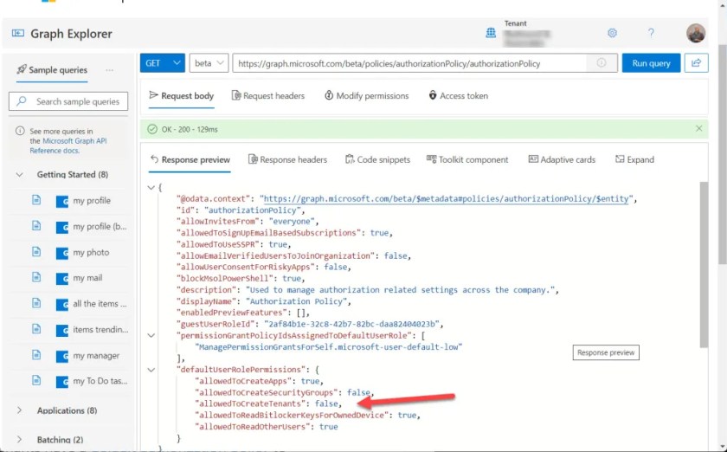Click document icon beside my mail
The image size is (727, 452).
36,277
